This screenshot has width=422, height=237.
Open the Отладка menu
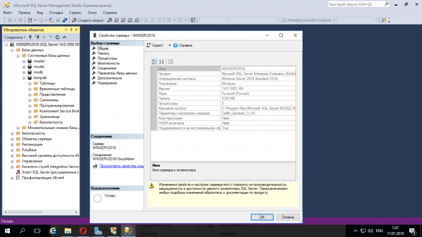tap(56, 12)
